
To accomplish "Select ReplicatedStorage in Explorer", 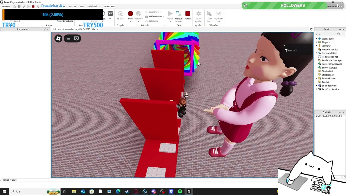I will pyautogui.click(x=331, y=60).
